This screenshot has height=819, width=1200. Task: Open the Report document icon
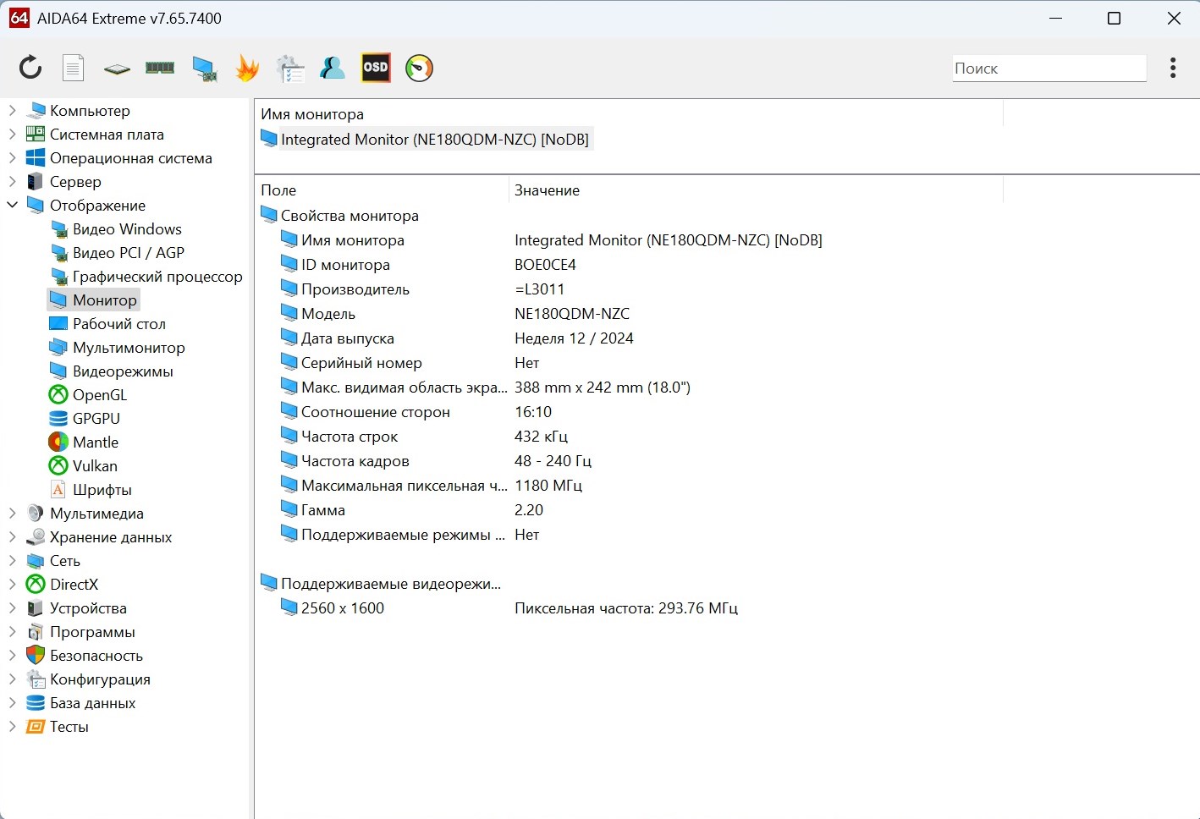74,68
